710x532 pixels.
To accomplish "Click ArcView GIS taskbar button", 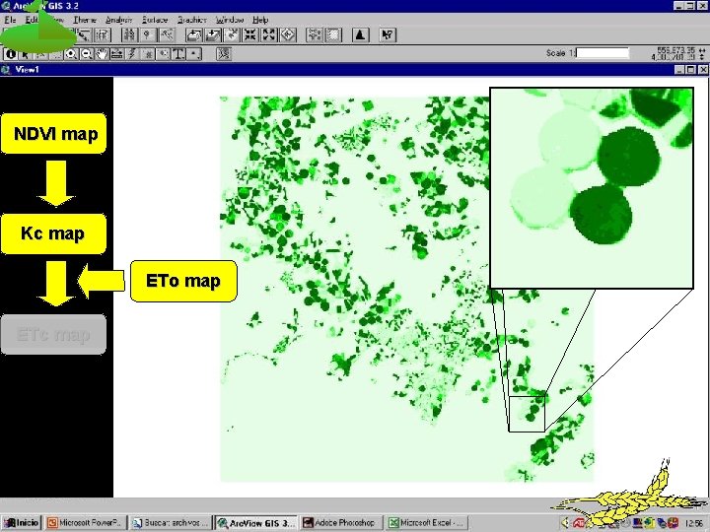I will [255, 522].
